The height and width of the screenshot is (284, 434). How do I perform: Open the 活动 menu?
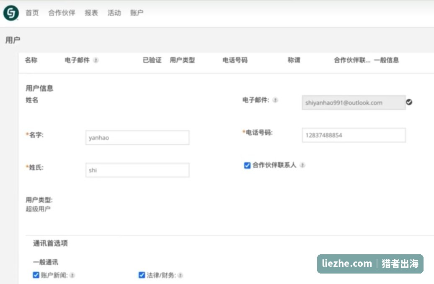click(x=114, y=13)
